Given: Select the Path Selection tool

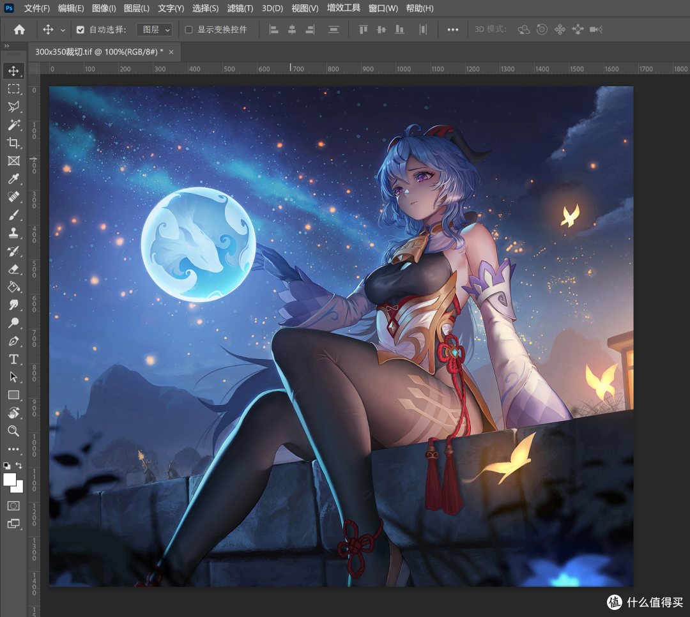Looking at the screenshot, I should [13, 377].
